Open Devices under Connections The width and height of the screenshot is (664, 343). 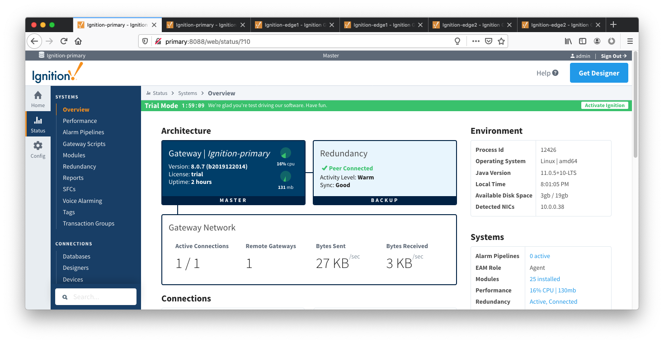(73, 279)
